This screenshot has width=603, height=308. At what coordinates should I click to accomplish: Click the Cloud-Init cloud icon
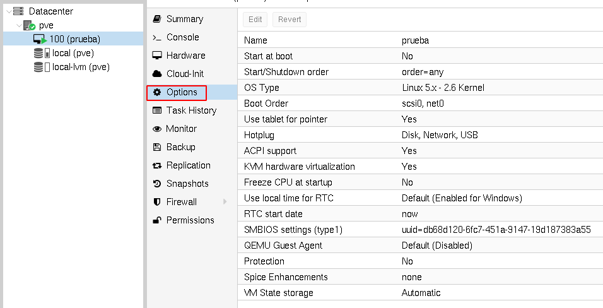(157, 74)
